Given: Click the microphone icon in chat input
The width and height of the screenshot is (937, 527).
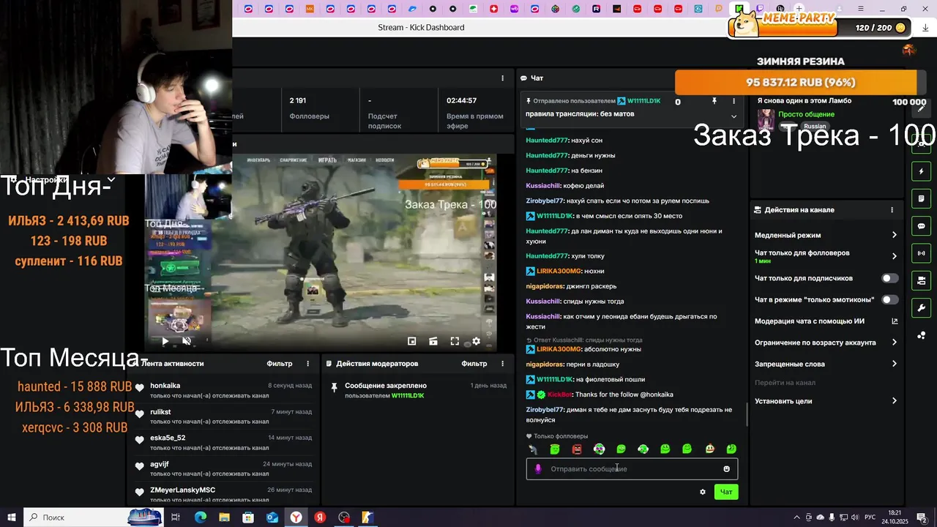Looking at the screenshot, I should pyautogui.click(x=538, y=469).
